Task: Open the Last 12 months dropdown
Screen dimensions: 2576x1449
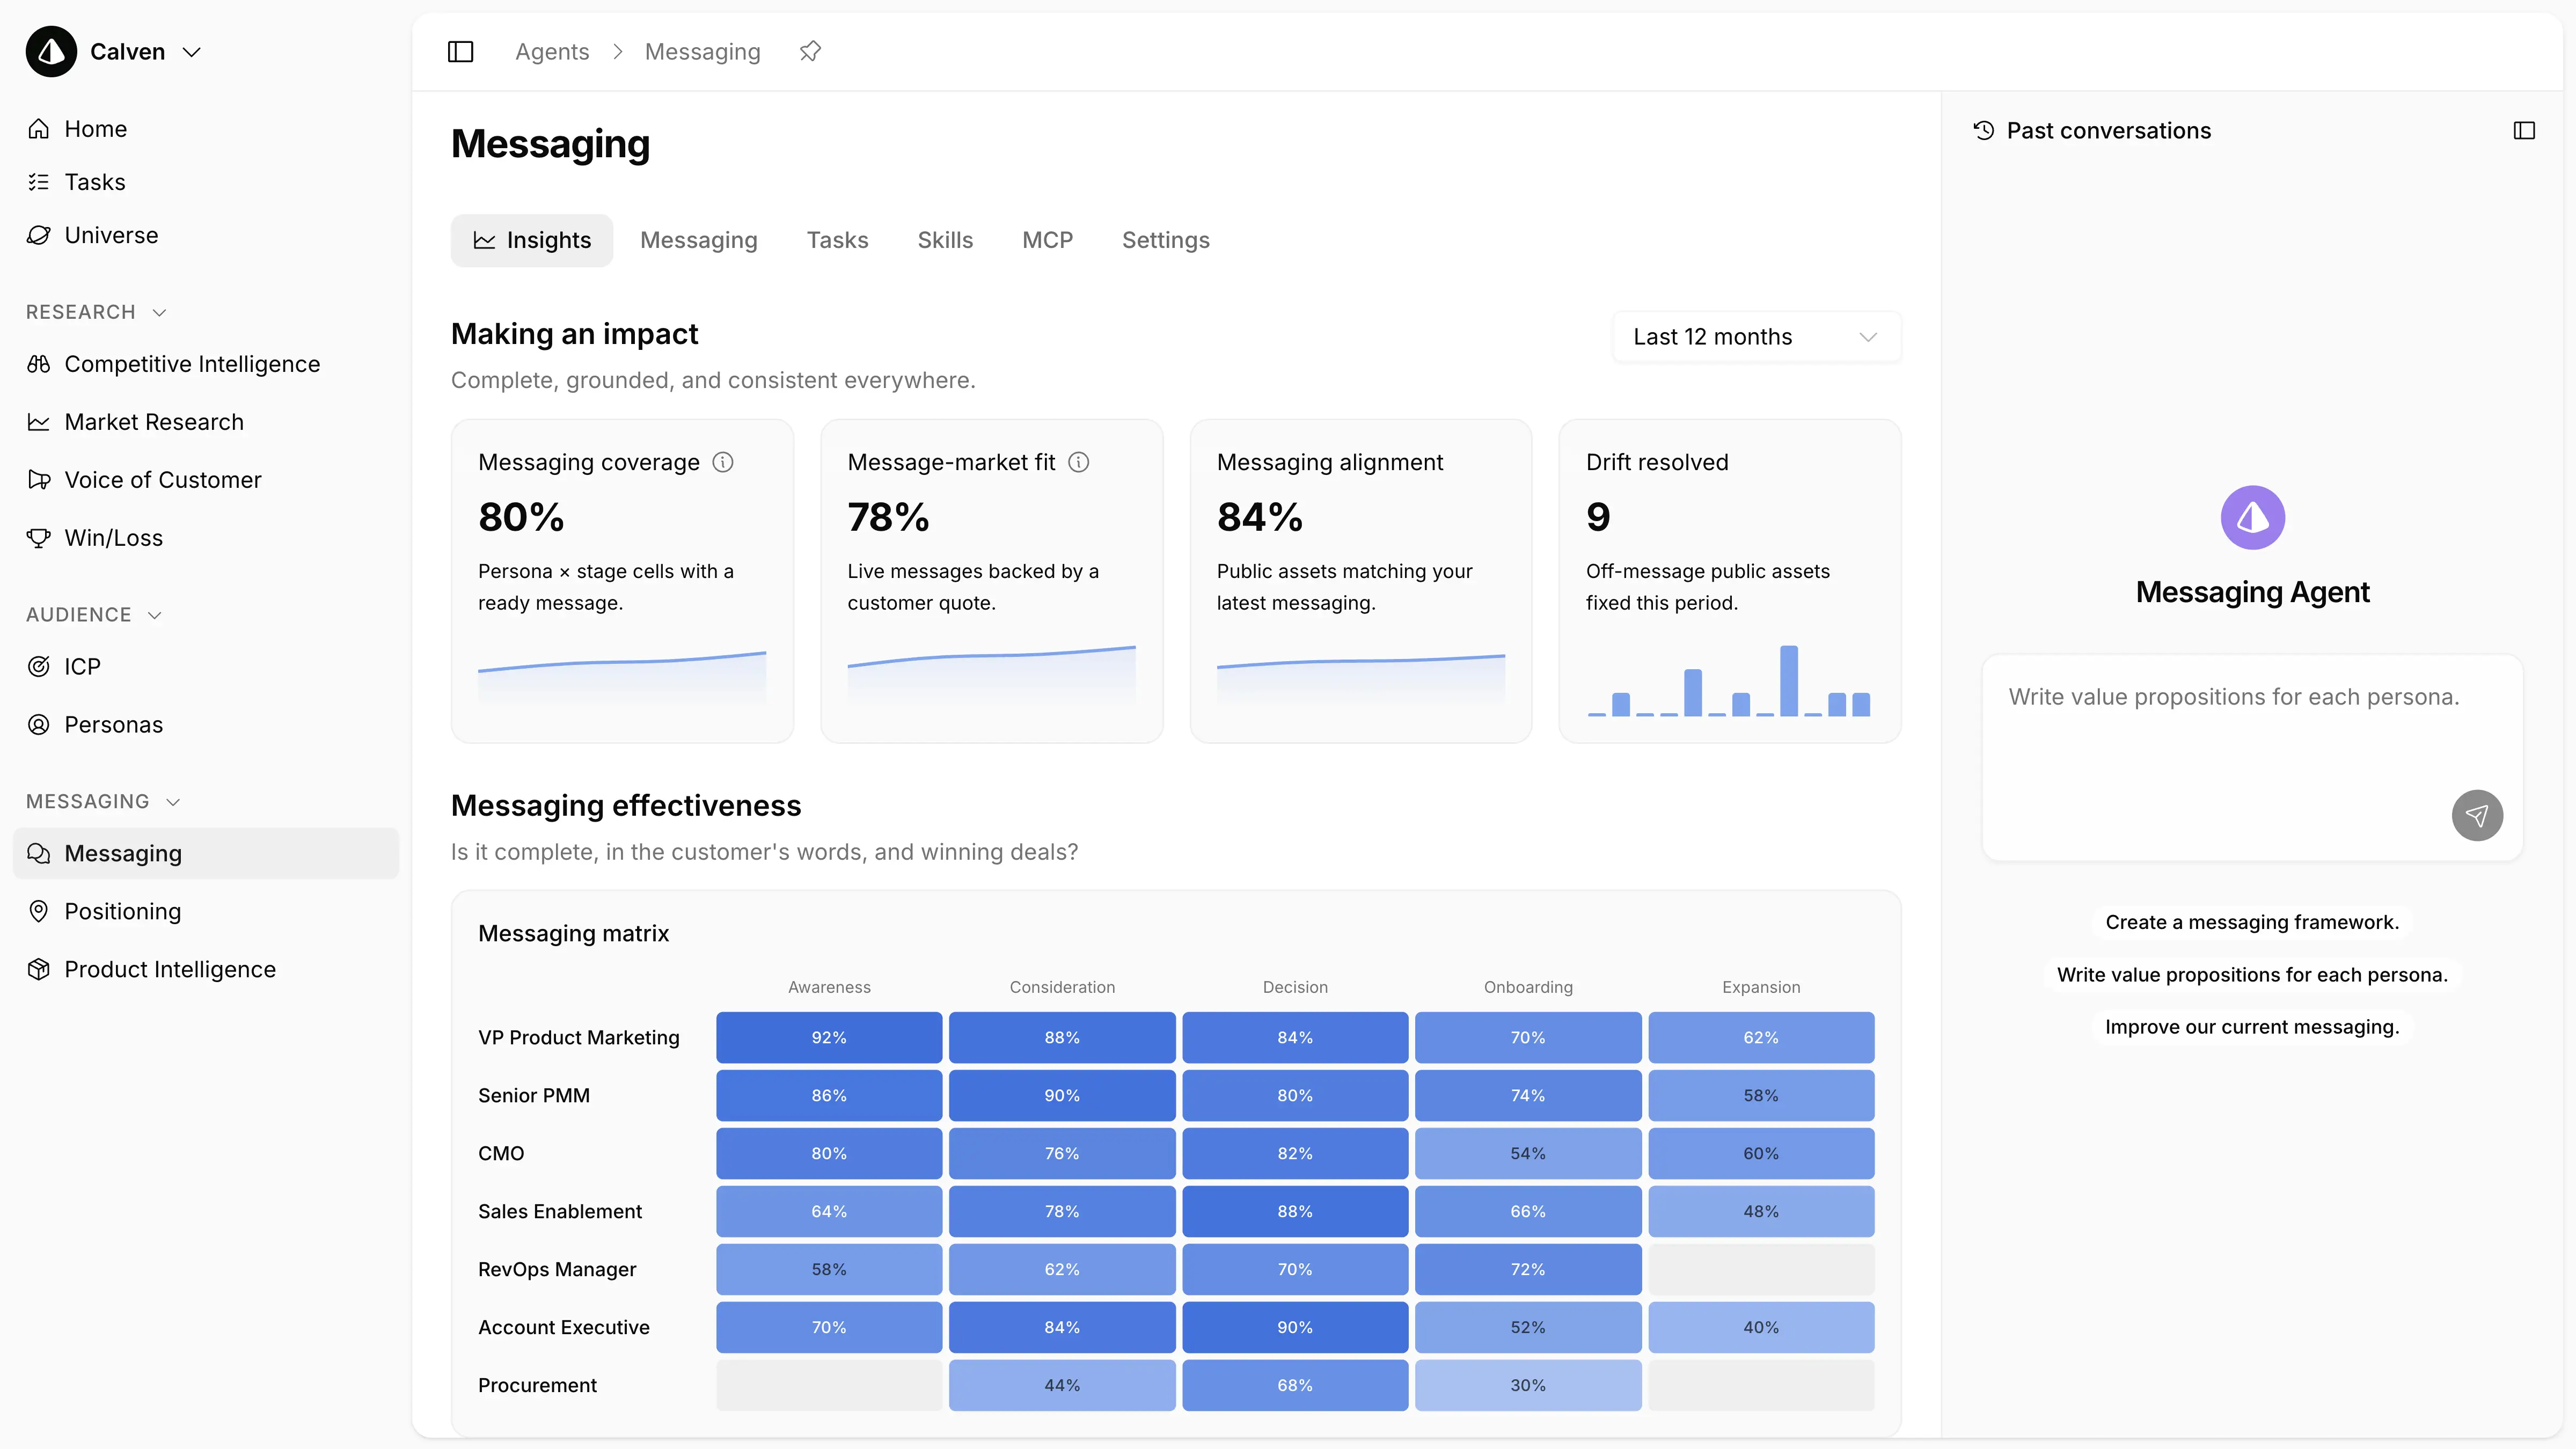Action: 1756,337
